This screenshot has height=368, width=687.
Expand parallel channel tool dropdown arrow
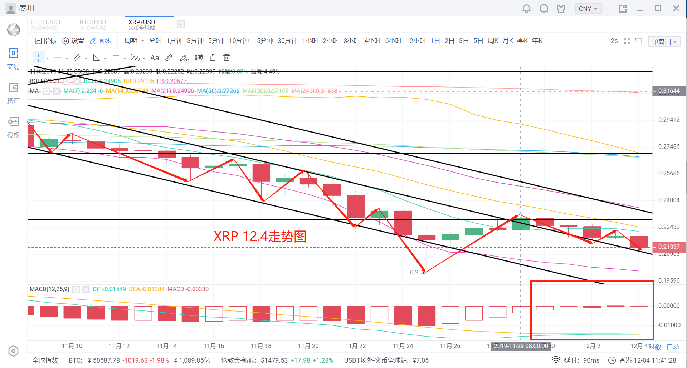[86, 58]
